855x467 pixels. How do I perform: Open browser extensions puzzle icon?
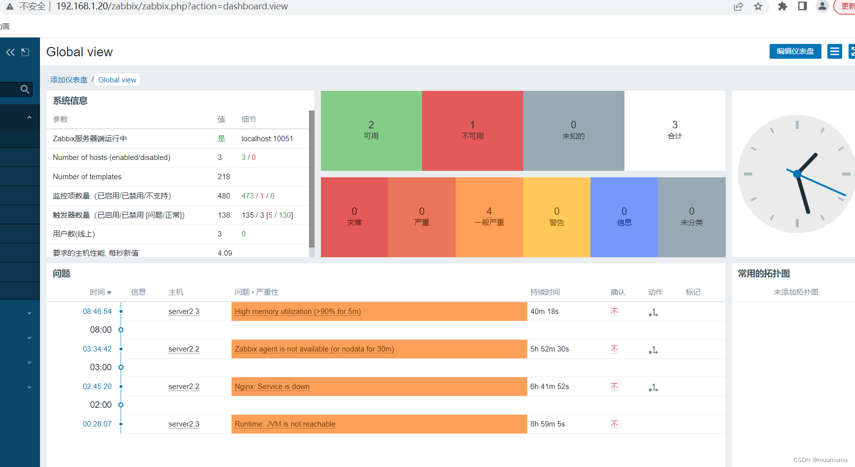coord(782,6)
